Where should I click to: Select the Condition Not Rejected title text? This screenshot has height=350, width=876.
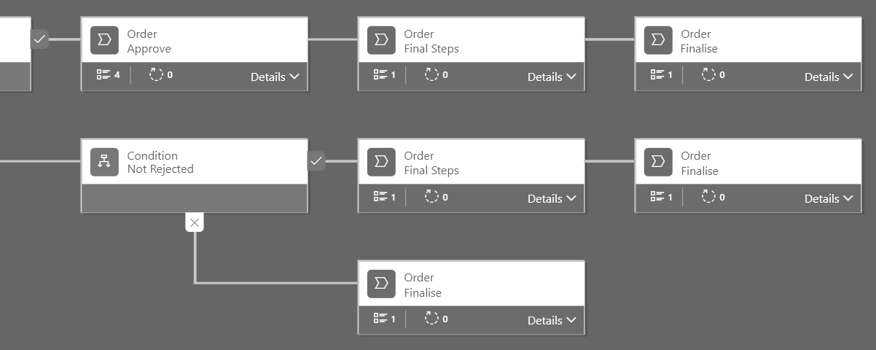coord(160,163)
